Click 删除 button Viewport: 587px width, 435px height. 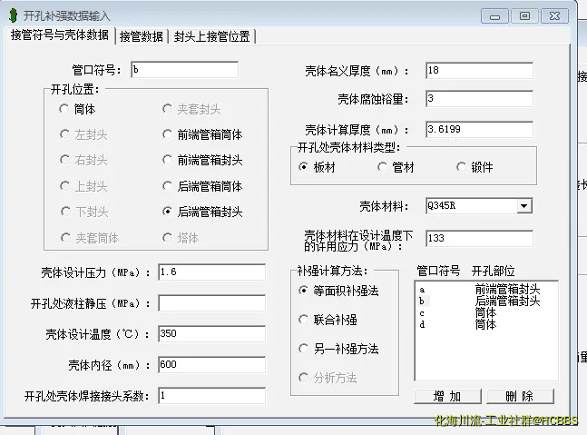click(520, 396)
